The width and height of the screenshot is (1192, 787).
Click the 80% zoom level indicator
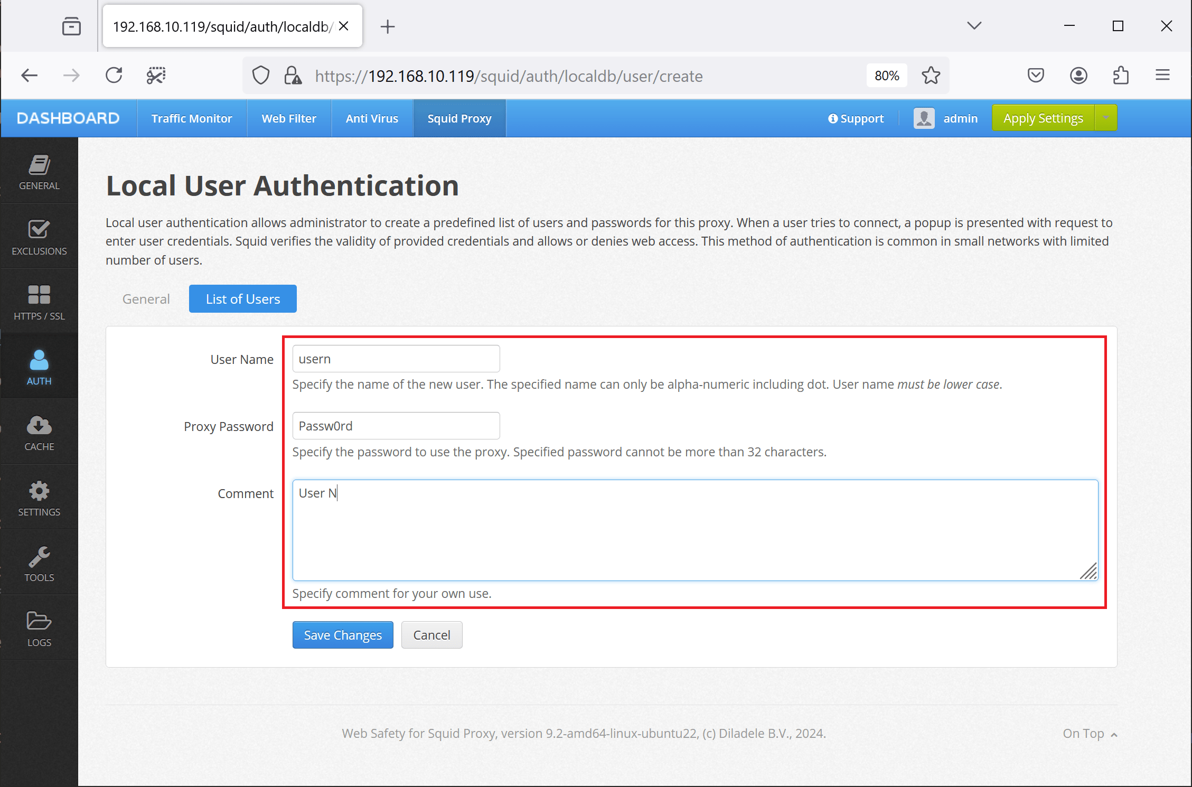[886, 76]
